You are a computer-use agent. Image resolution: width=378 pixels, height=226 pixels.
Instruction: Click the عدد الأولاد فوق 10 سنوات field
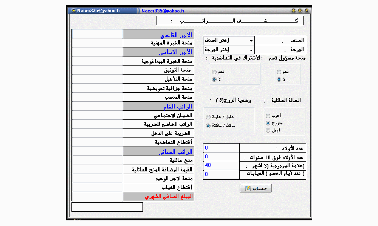tap(221, 157)
